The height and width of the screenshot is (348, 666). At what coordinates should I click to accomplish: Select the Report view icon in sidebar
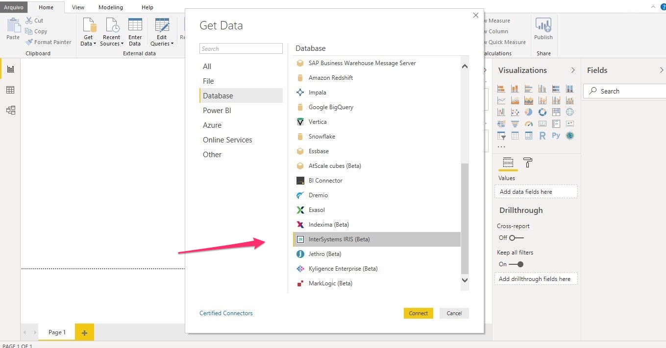click(10, 69)
